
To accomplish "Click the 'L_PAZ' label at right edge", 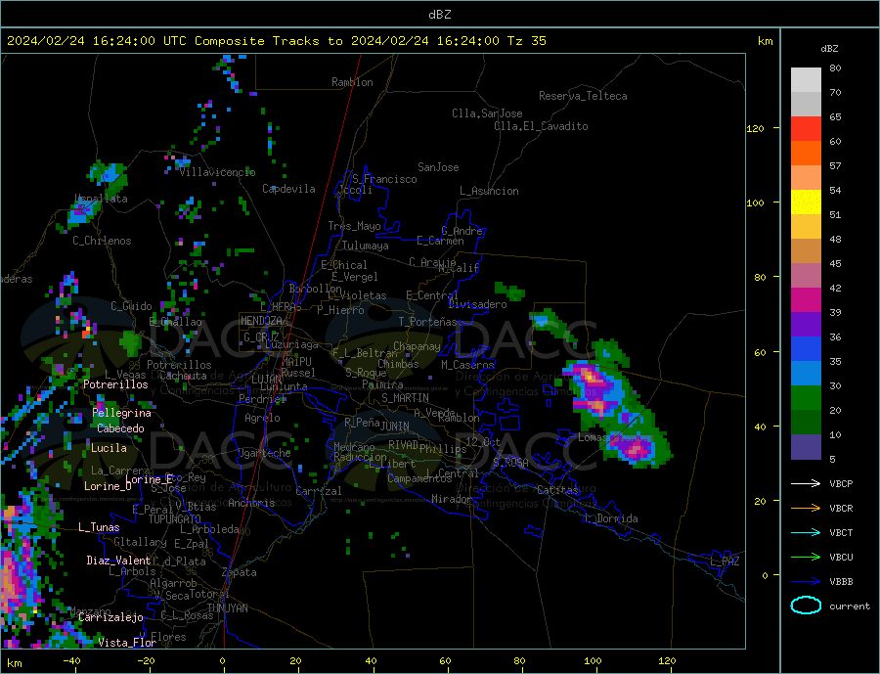I will (726, 562).
